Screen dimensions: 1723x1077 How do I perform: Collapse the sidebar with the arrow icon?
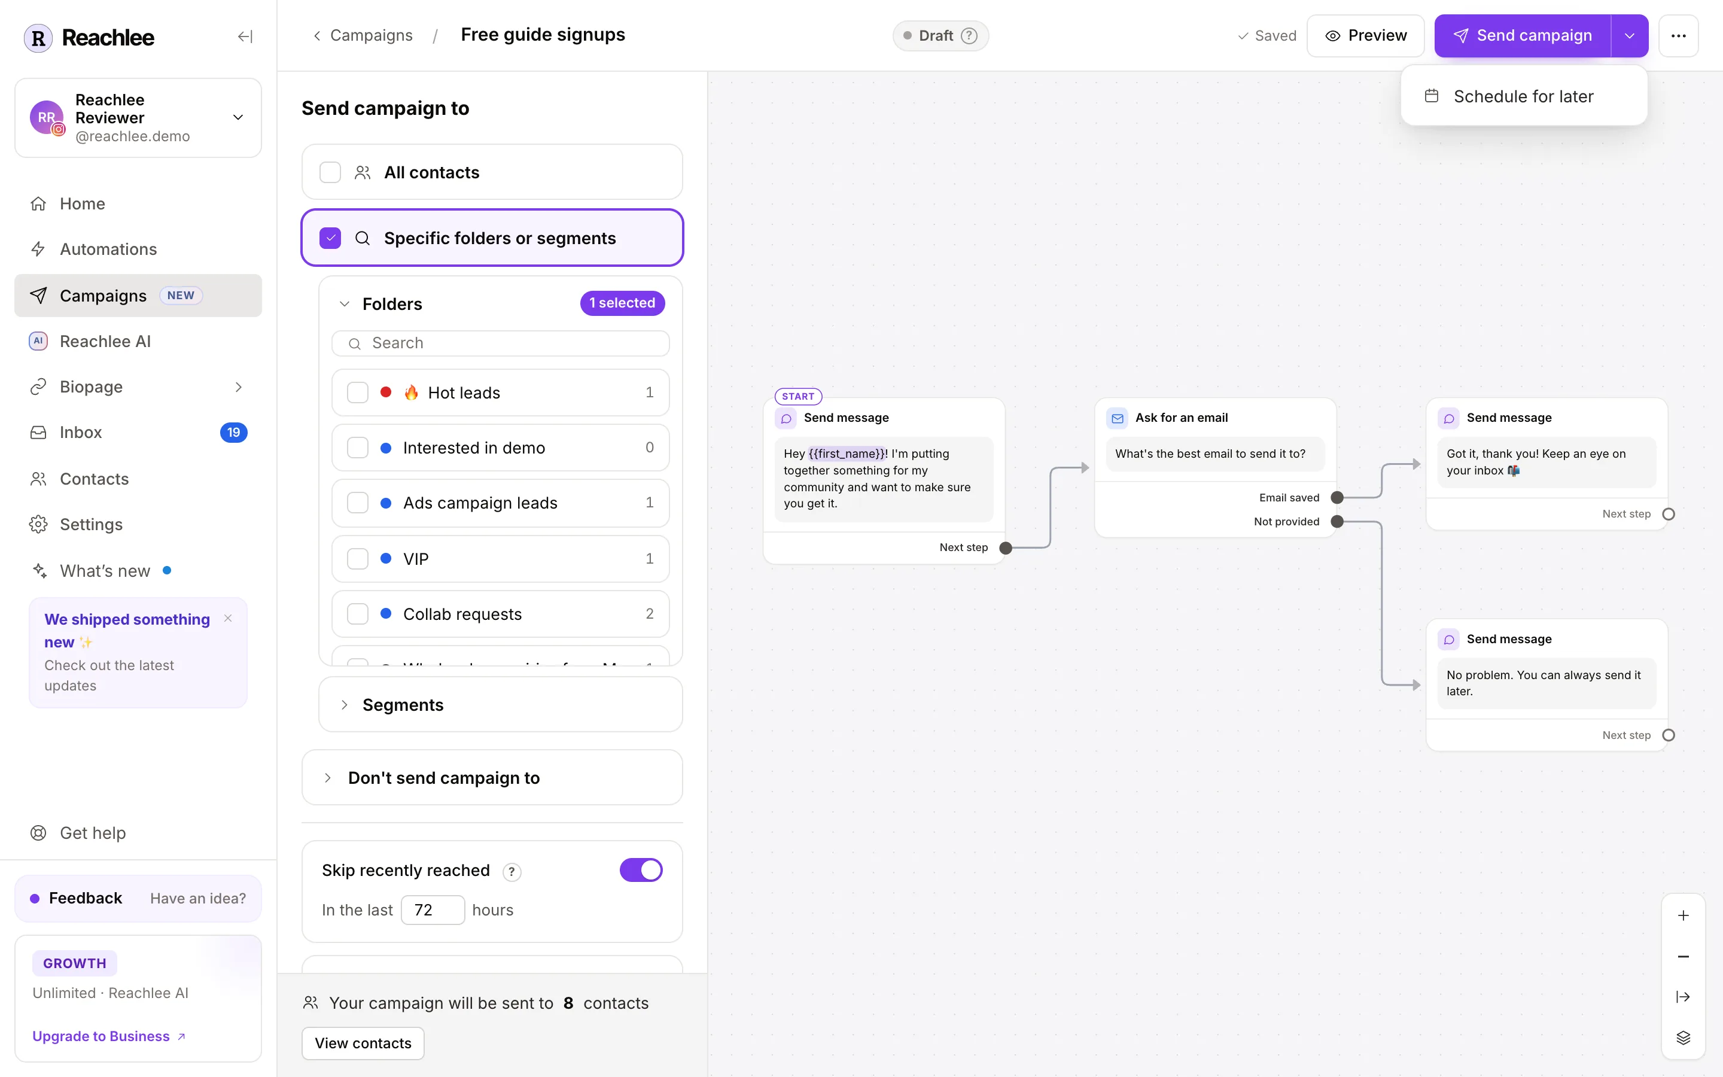(245, 36)
